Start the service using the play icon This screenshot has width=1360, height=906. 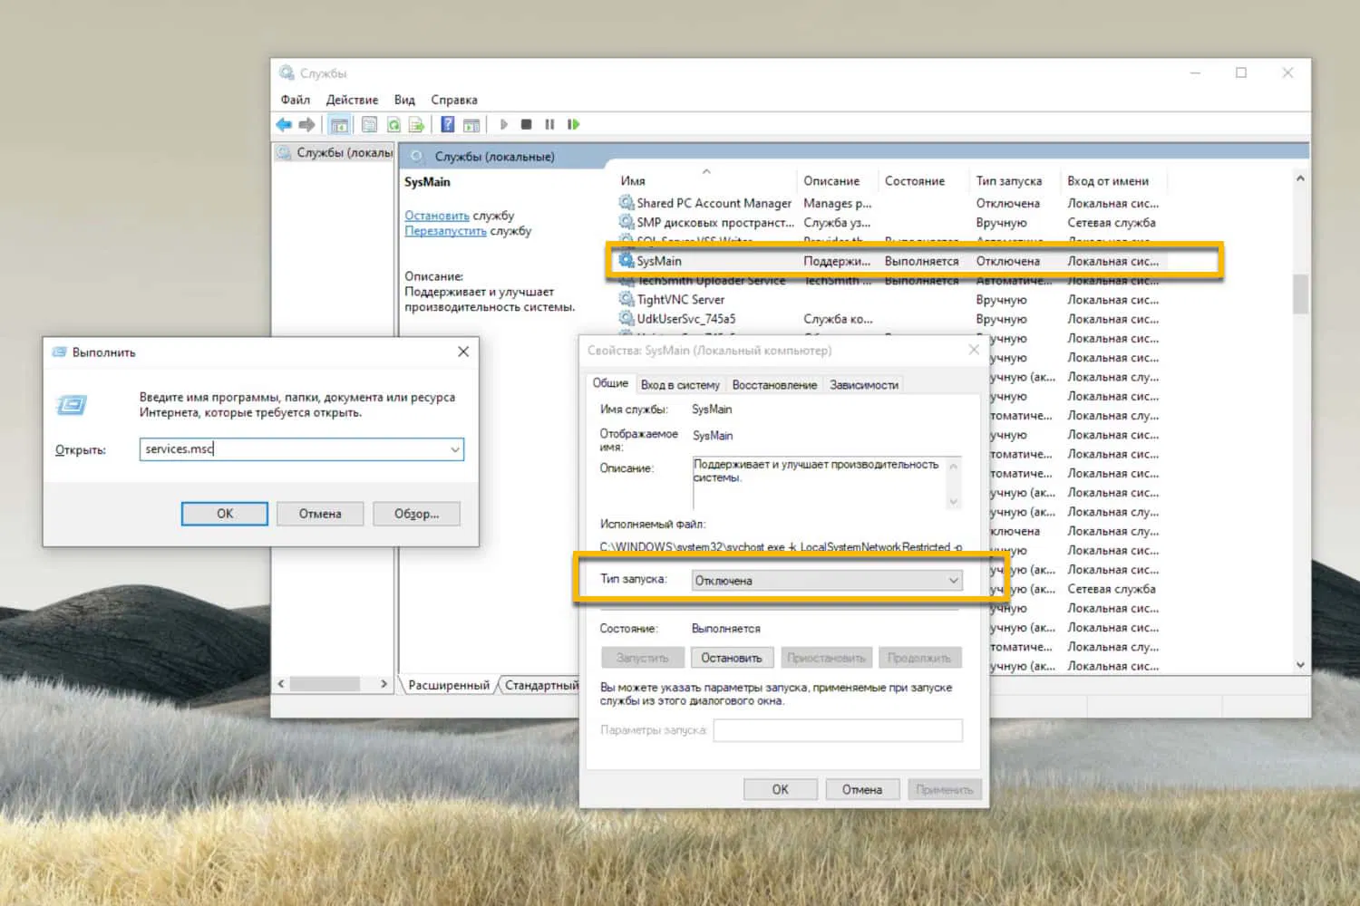click(x=504, y=124)
